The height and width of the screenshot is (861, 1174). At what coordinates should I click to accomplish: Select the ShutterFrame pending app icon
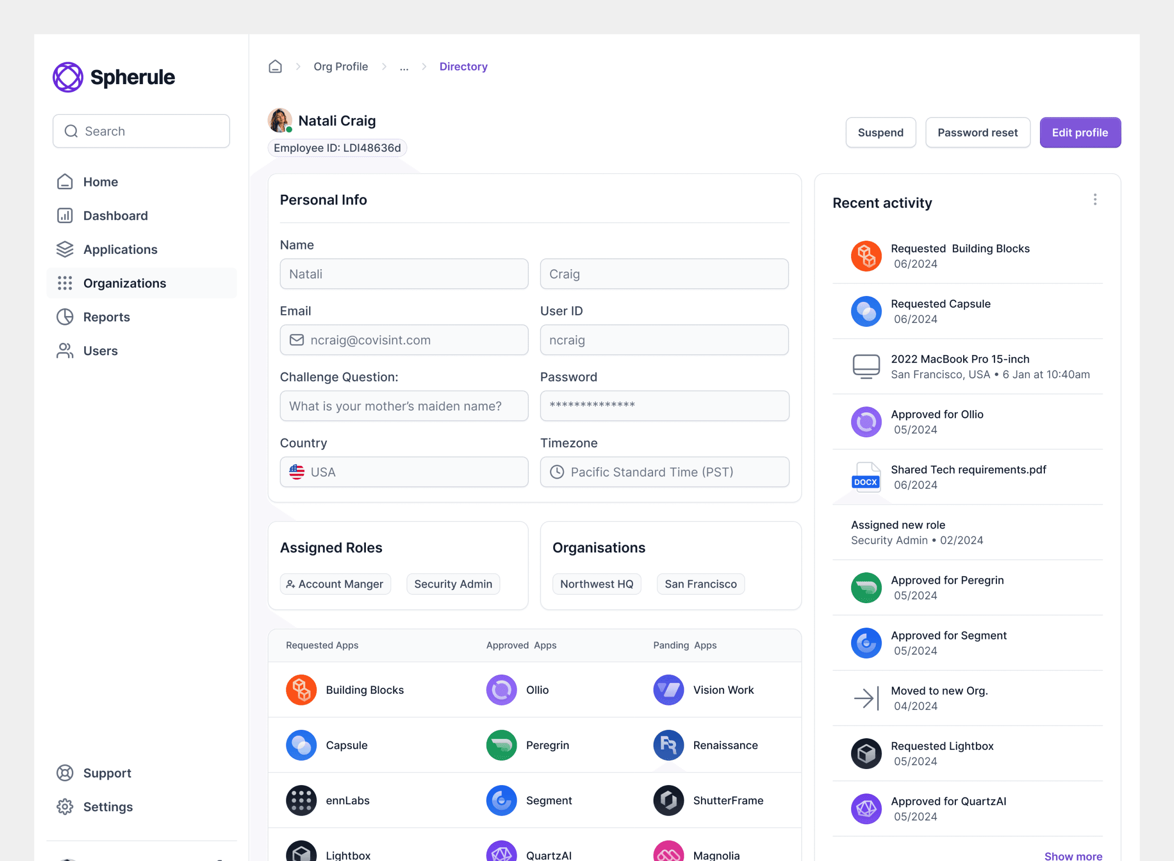click(x=669, y=800)
